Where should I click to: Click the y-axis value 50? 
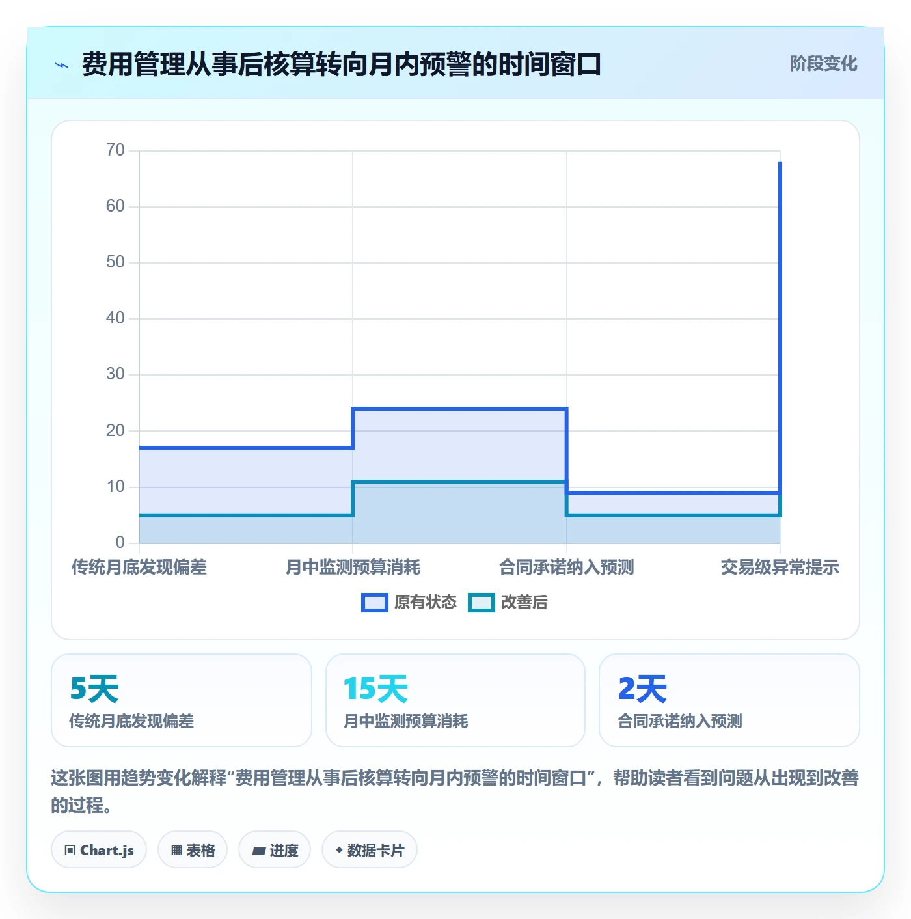[115, 262]
